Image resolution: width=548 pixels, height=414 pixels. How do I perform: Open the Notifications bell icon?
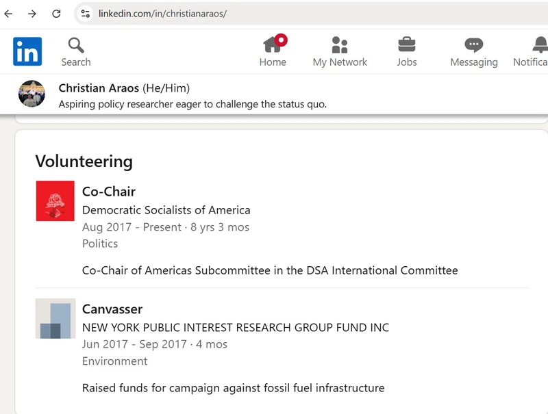coord(540,45)
